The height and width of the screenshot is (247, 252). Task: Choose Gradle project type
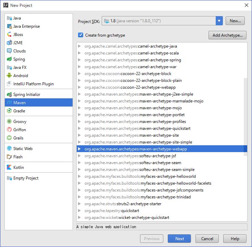pos(39,111)
